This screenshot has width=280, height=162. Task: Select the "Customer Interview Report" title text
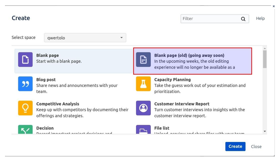click(182, 104)
